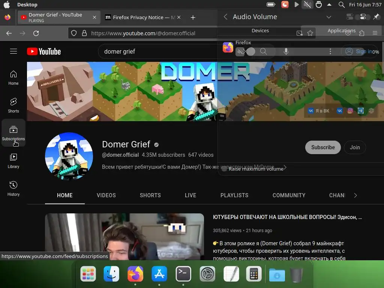The height and width of the screenshot is (288, 384).
Task: Open Home in the YouTube sidebar
Action: pyautogui.click(x=13, y=78)
